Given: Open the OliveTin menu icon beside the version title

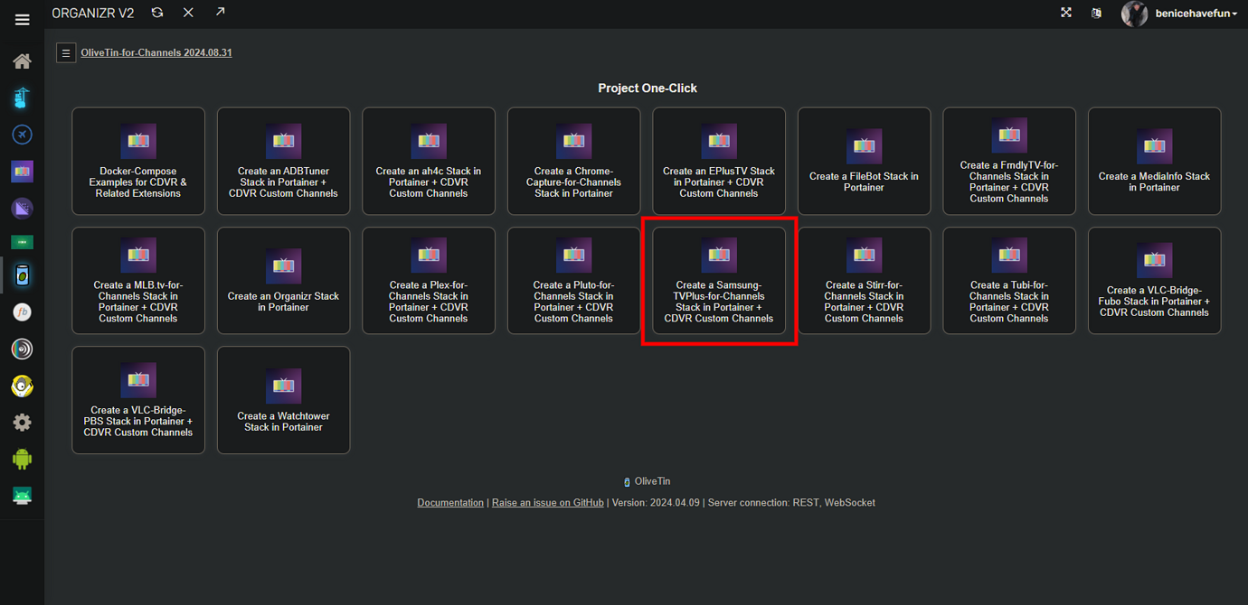Looking at the screenshot, I should (x=66, y=52).
